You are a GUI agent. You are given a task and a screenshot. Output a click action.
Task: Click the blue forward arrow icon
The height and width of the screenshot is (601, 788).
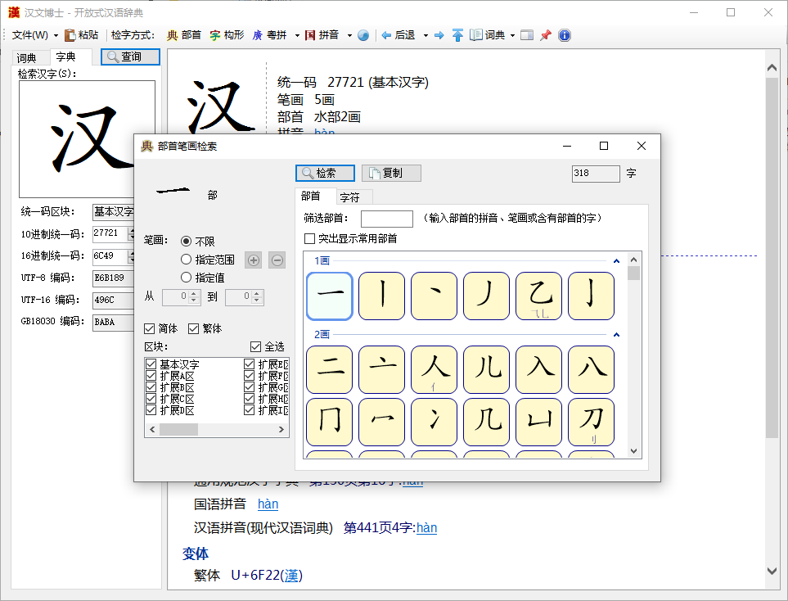click(x=439, y=35)
